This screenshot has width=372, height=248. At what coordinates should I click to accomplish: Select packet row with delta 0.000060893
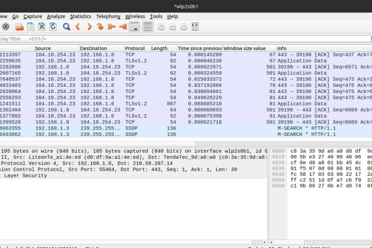(x=186, y=110)
